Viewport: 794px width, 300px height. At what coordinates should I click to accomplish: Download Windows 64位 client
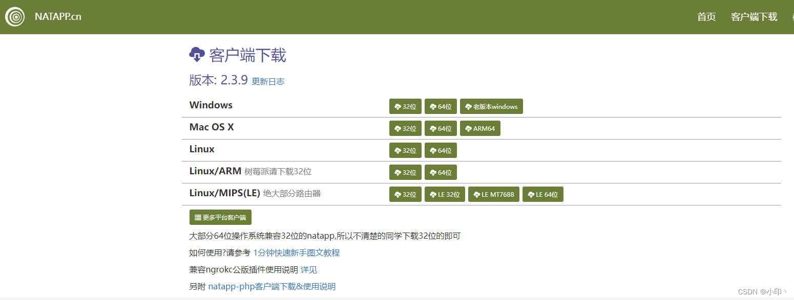(x=441, y=106)
